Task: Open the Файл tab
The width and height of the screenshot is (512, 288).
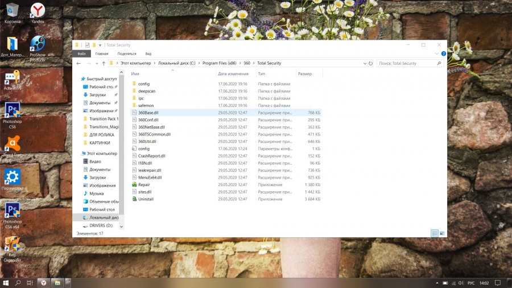Action: [x=81, y=54]
